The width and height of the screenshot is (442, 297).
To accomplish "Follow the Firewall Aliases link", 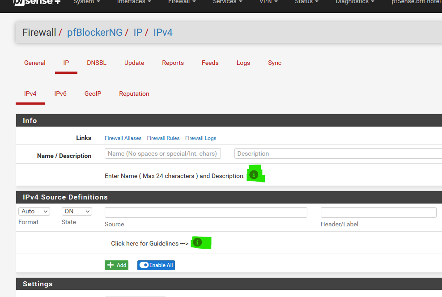I will click(123, 138).
